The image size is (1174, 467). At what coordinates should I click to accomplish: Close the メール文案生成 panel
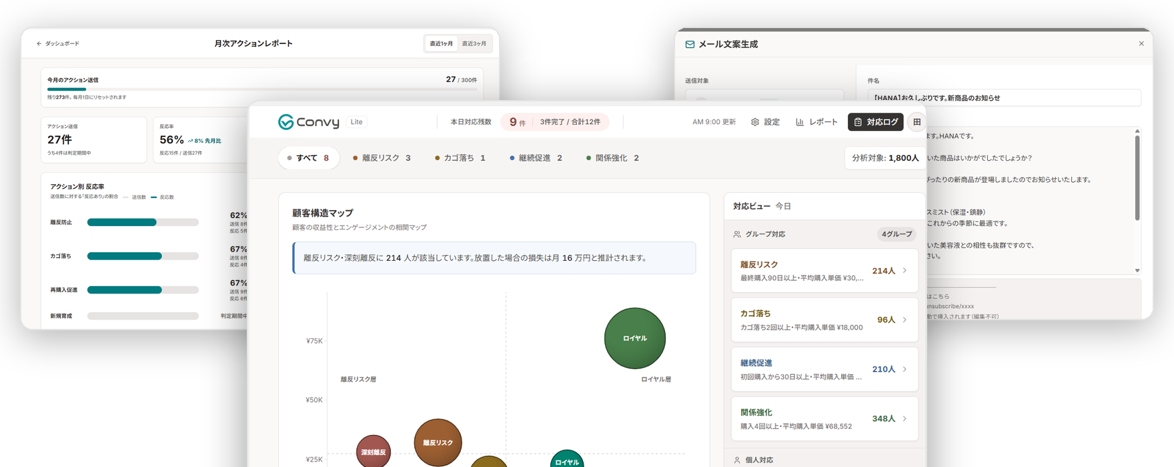tap(1141, 44)
